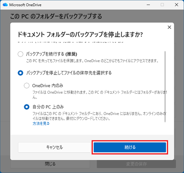This screenshot has width=184, height=173.
Task: Click 変更の保存 button in the background window
Action: coord(136,164)
